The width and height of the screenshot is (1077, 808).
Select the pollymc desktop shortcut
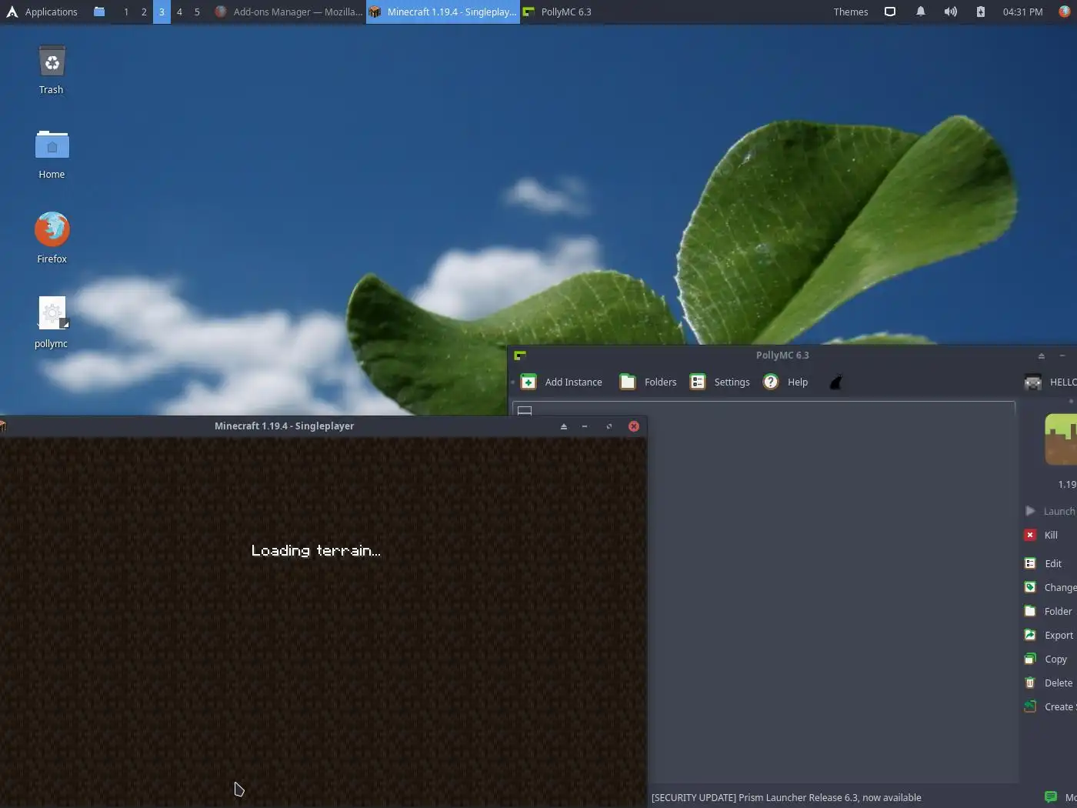tap(52, 323)
